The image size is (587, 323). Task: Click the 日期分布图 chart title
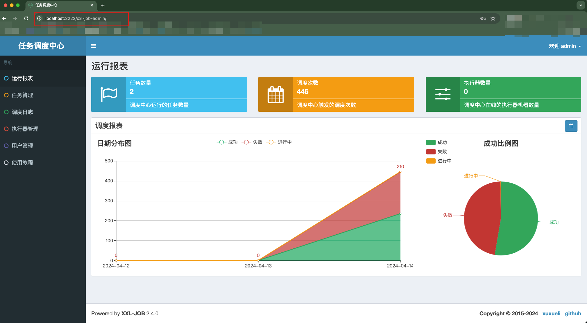point(115,143)
